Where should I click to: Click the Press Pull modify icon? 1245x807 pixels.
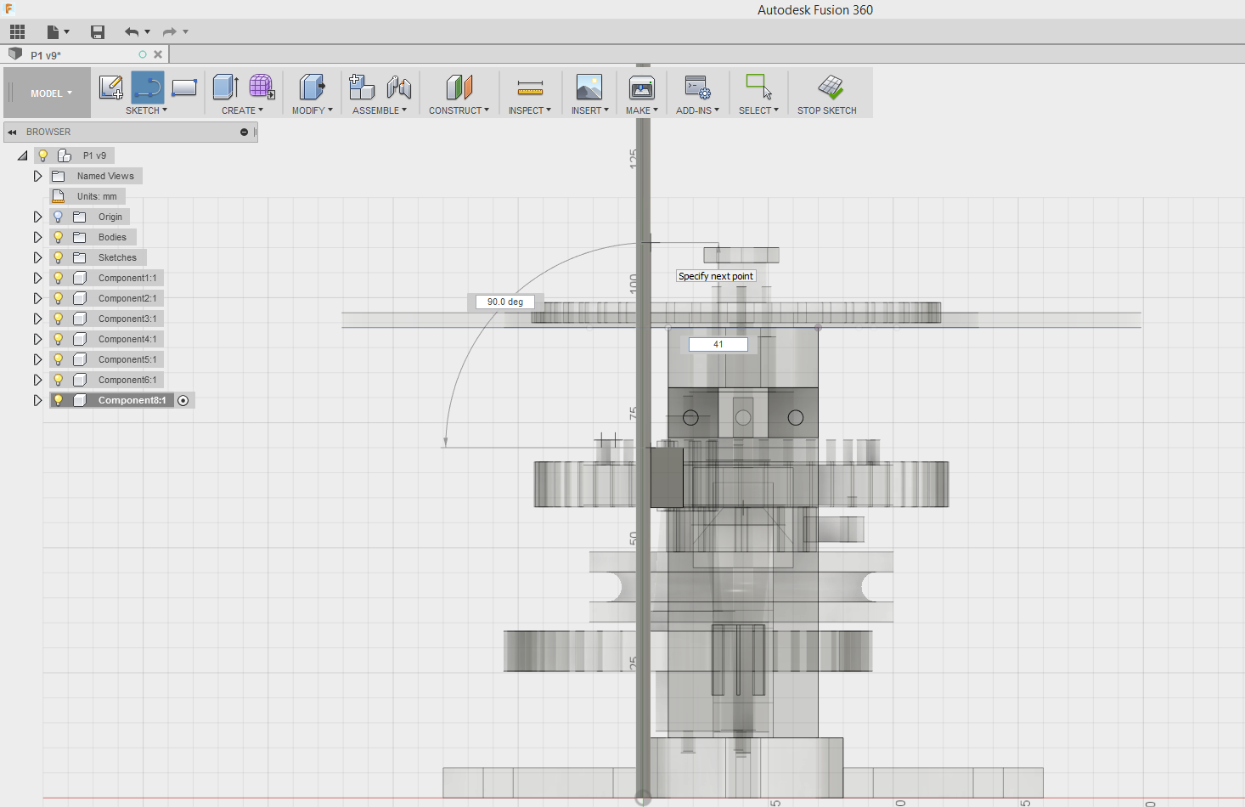pyautogui.click(x=313, y=87)
